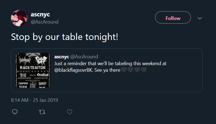The height and width of the screenshot is (124, 216).
Task: Retweet this tweet using the arrows icon
Action: [42, 112]
